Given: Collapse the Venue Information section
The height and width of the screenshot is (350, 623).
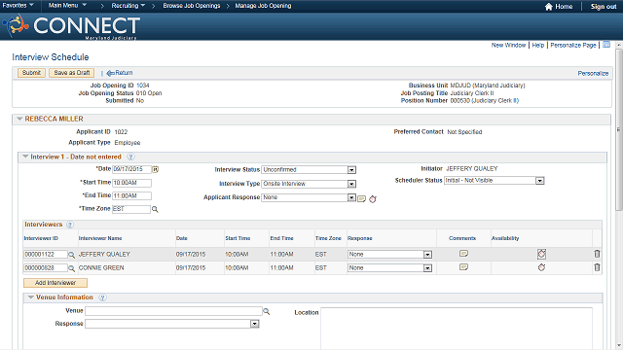Looking at the screenshot, I should (30, 297).
